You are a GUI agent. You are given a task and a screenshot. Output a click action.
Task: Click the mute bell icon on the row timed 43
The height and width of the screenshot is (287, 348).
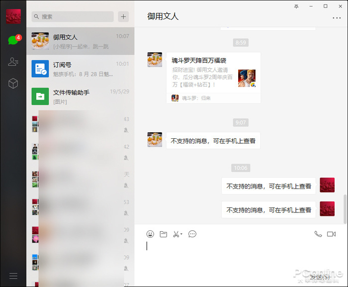[x=126, y=130]
